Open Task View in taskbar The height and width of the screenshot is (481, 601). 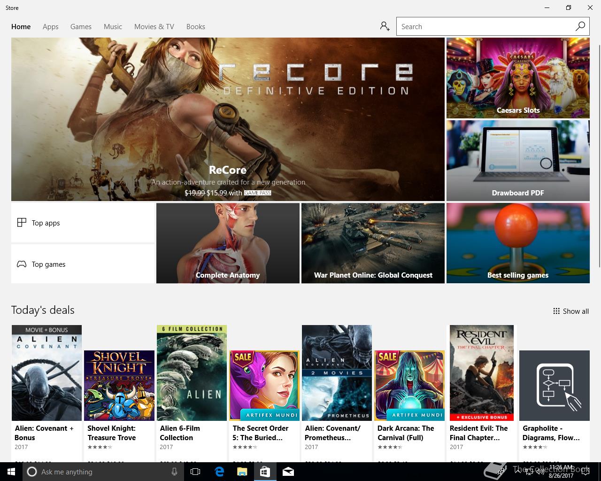pos(195,472)
